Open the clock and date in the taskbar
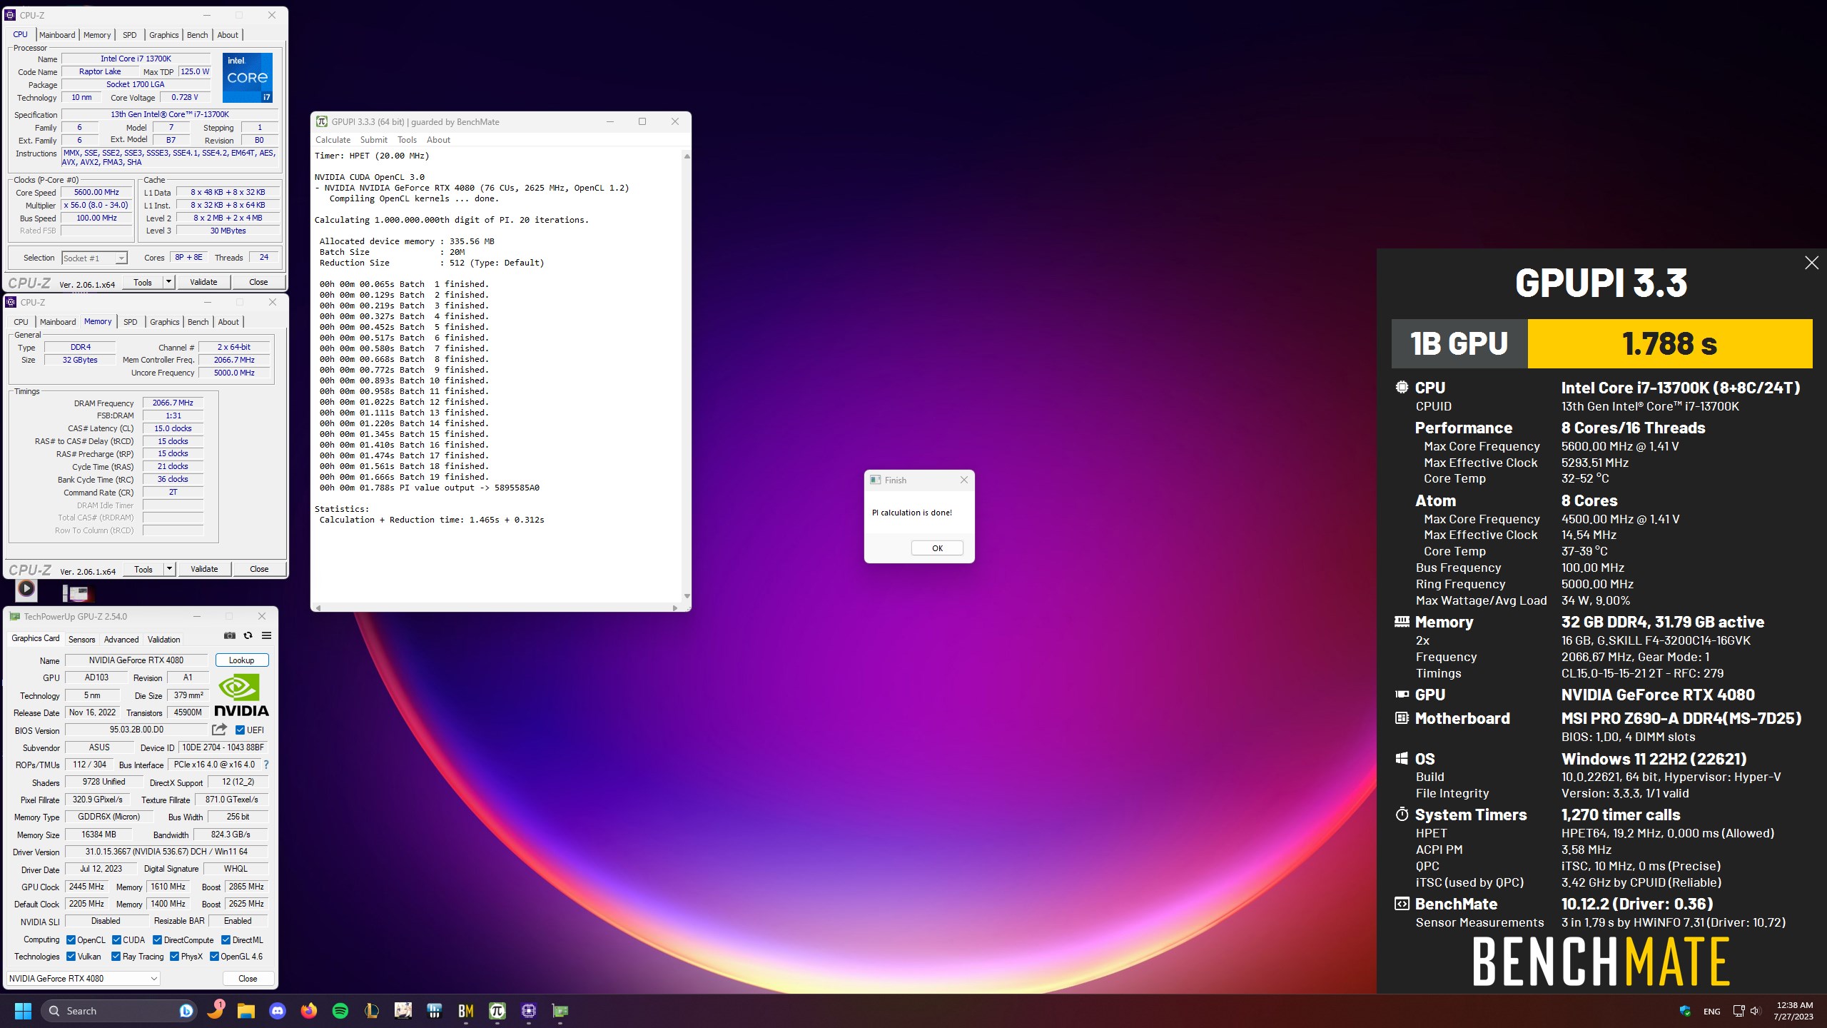The width and height of the screenshot is (1827, 1028). pyautogui.click(x=1793, y=1011)
